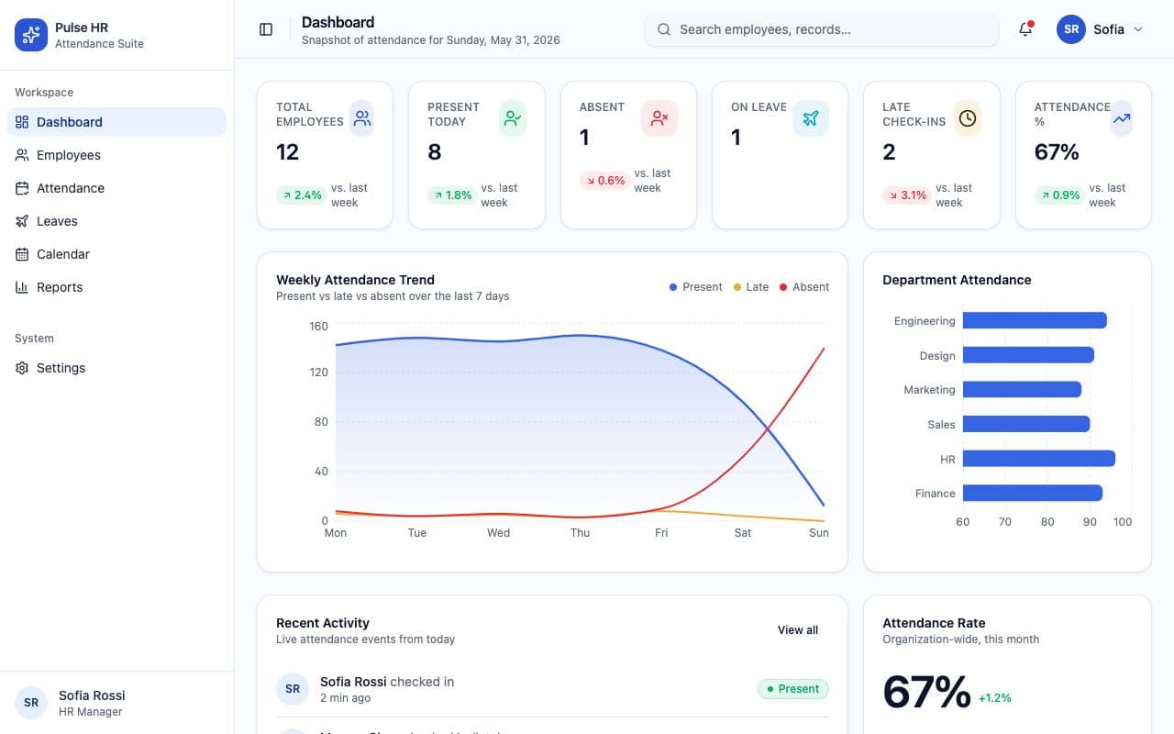The height and width of the screenshot is (734, 1174).
Task: Click the Employees people icon in sidebar
Action: point(22,155)
